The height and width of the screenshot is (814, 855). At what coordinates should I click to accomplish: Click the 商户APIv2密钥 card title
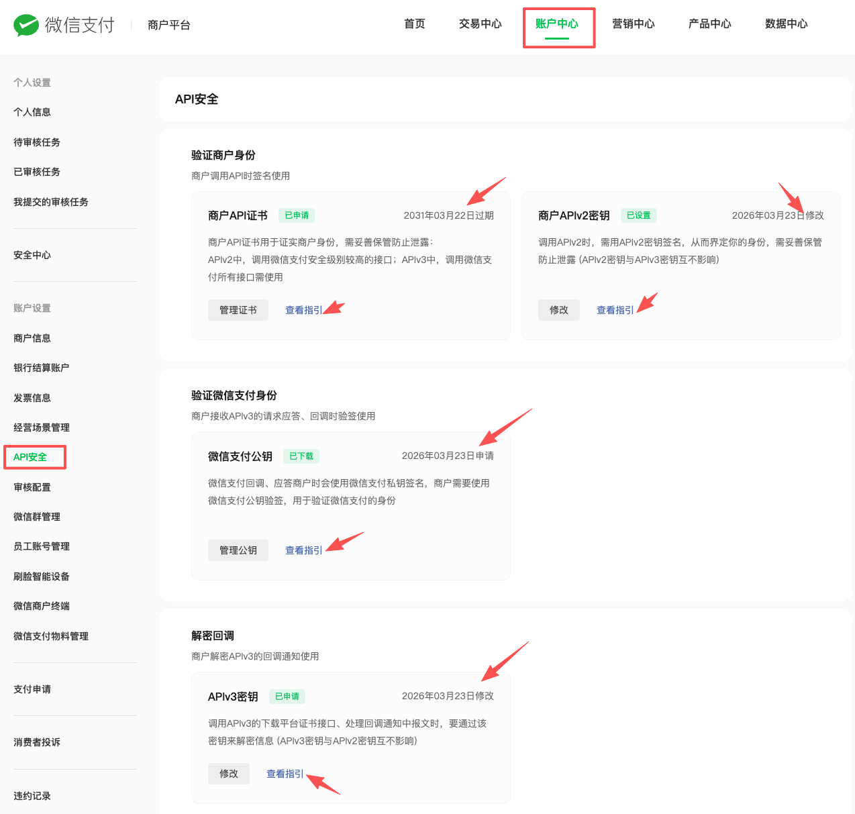(x=574, y=215)
